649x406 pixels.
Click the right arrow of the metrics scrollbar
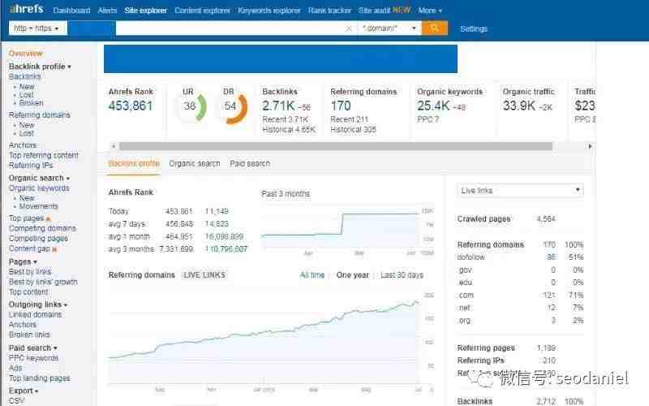[x=590, y=146]
